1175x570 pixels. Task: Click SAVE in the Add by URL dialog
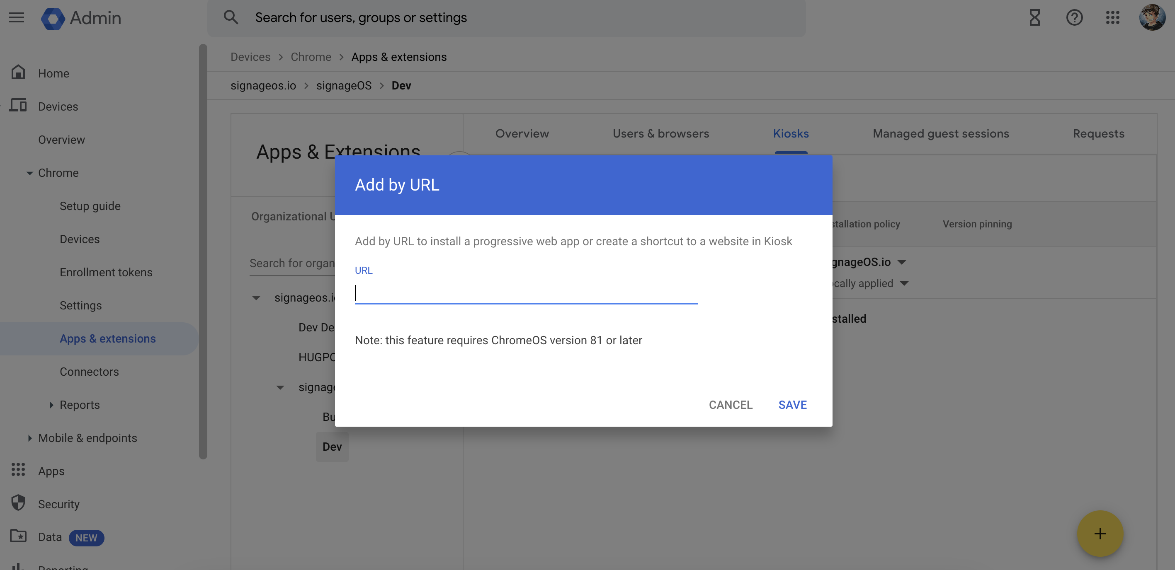[792, 405]
